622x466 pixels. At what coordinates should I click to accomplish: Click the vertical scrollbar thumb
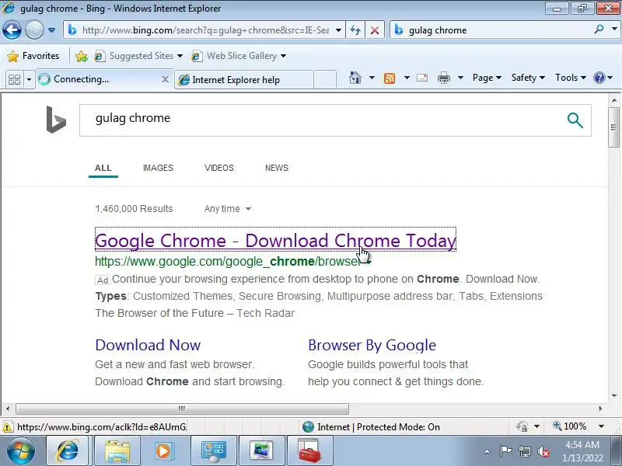point(614,127)
